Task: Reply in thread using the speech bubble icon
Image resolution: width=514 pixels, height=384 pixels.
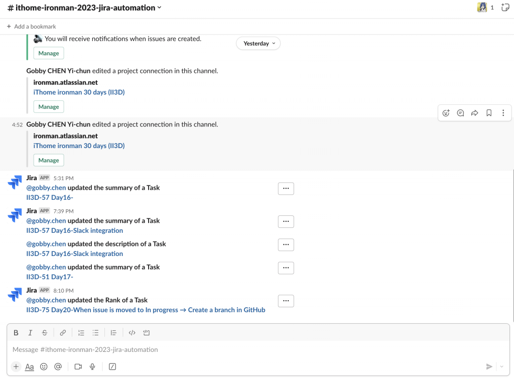Action: pos(460,113)
